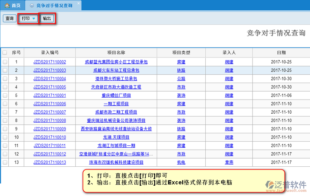Open record JZDS2017110013
Image resolution: width=310 pixels, height=196 pixels.
[x=50, y=162]
